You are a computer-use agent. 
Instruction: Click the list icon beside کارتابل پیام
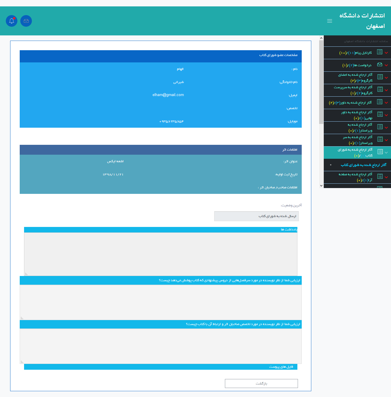click(380, 52)
